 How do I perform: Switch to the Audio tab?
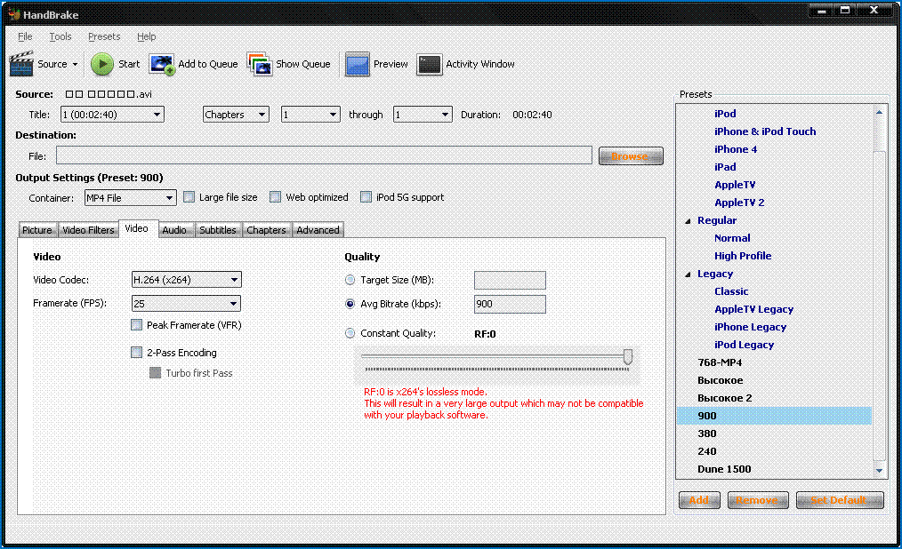pos(174,230)
